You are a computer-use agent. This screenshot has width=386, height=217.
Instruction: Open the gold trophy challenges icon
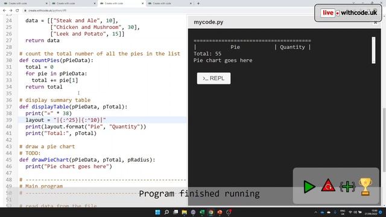(x=365, y=187)
